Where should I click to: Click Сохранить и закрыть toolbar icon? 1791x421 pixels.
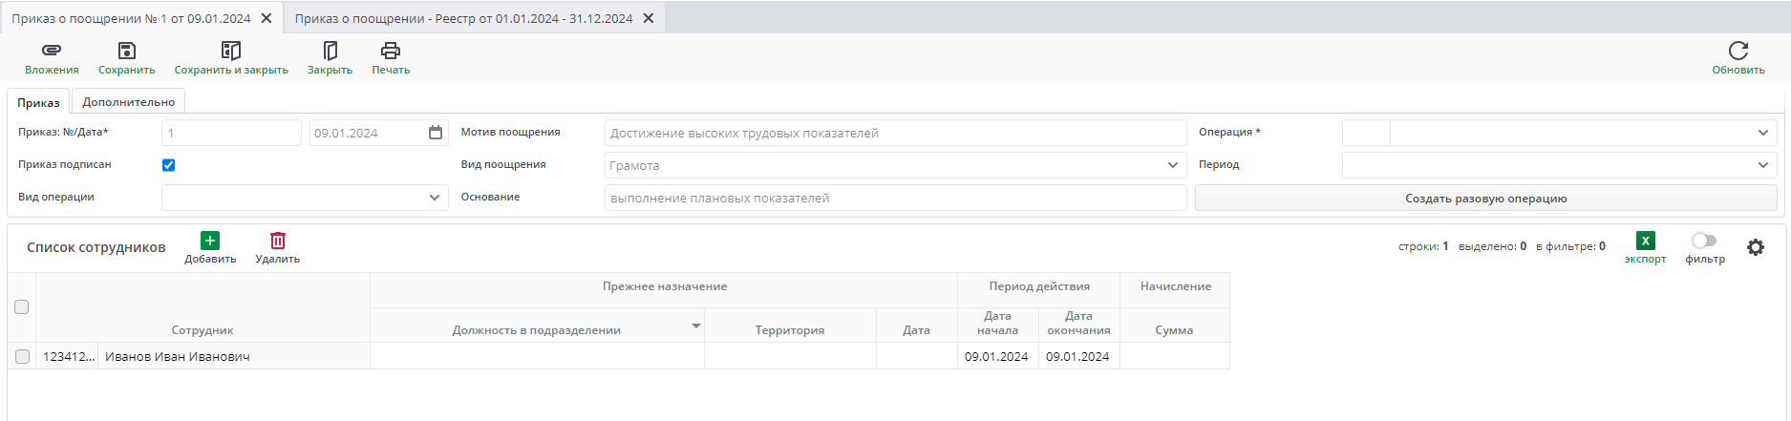230,51
